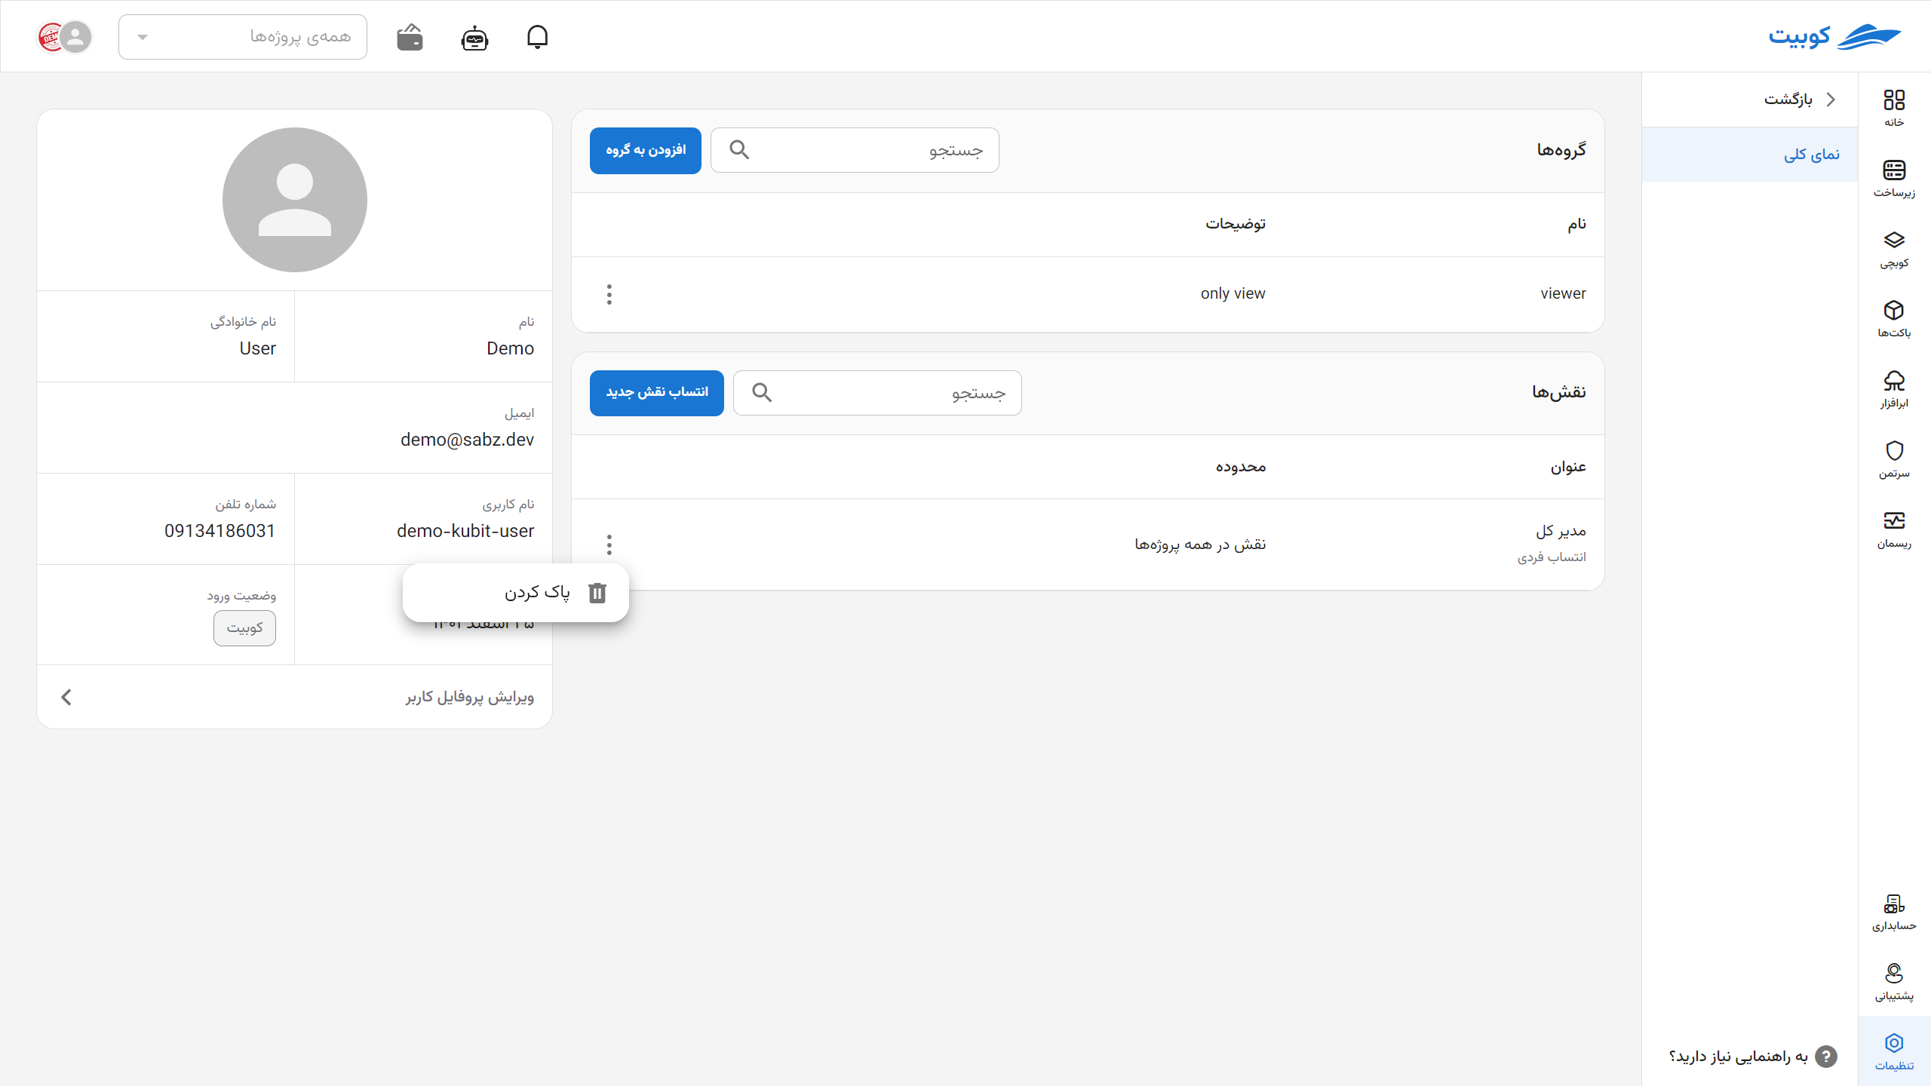Click the viewer group name
The height and width of the screenshot is (1086, 1931).
pyautogui.click(x=1563, y=293)
